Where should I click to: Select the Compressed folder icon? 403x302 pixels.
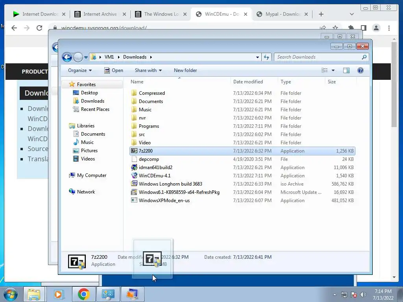coord(134,93)
